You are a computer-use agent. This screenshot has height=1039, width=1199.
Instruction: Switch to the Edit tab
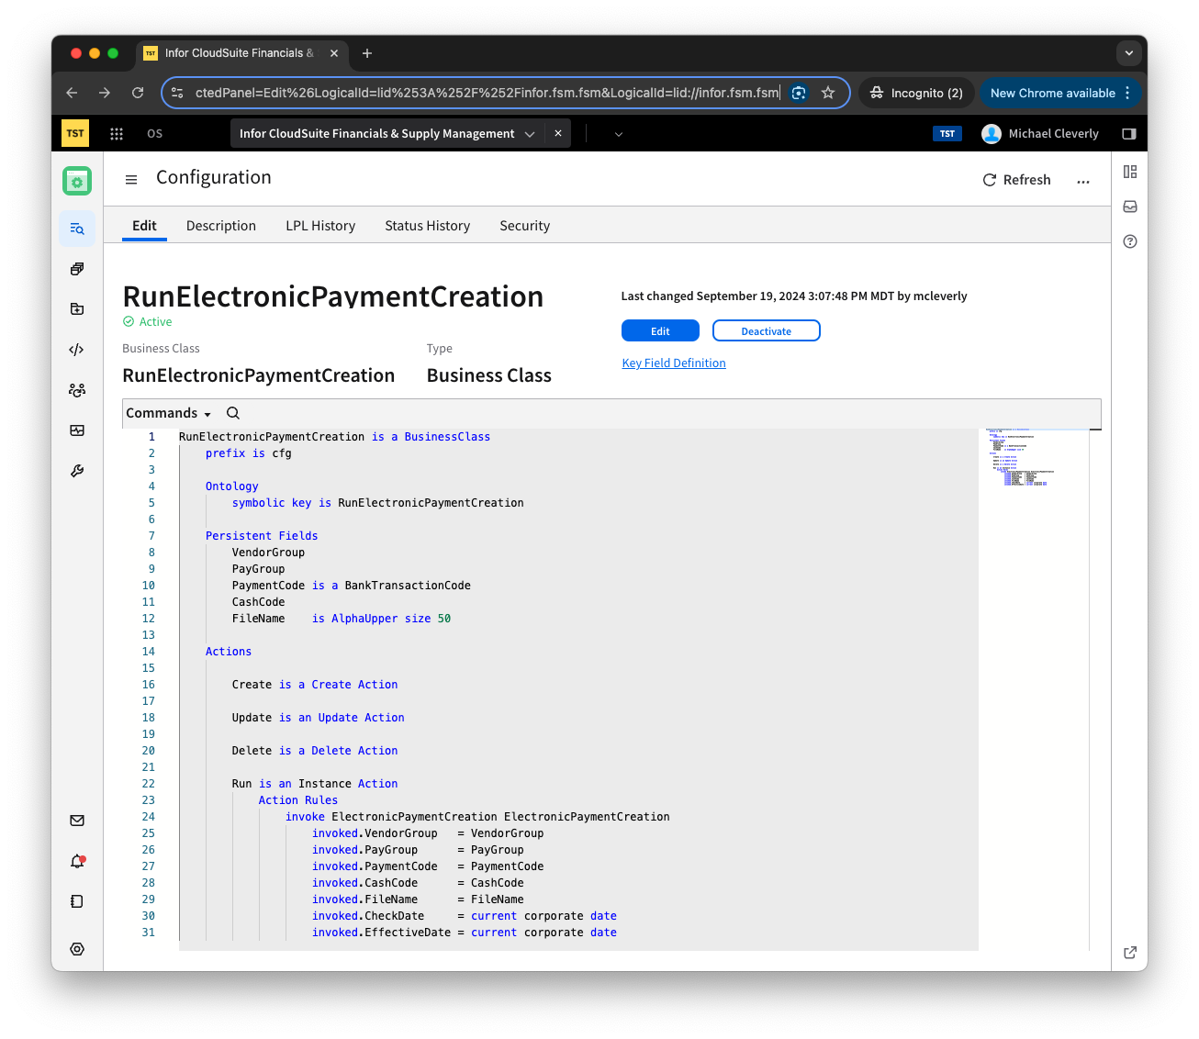pos(144,226)
